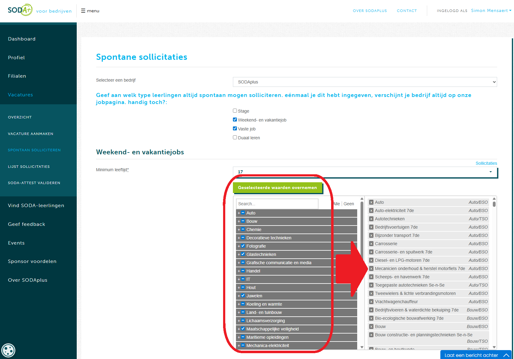
Task: Remove Auto from the selected list
Action: pyautogui.click(x=371, y=202)
